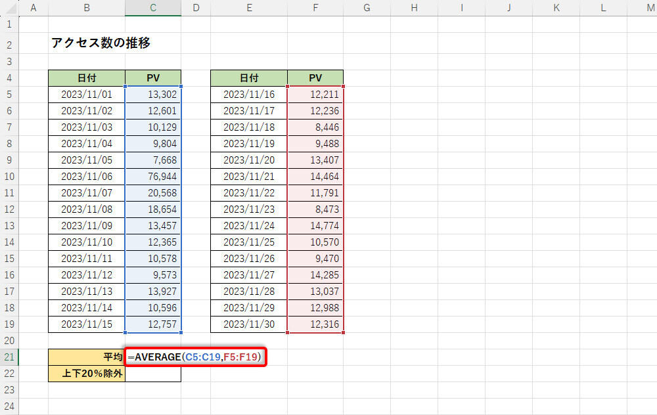Screen dimensions: 657x415
Task: Click date cell 2023/11/22
Action: (249, 192)
